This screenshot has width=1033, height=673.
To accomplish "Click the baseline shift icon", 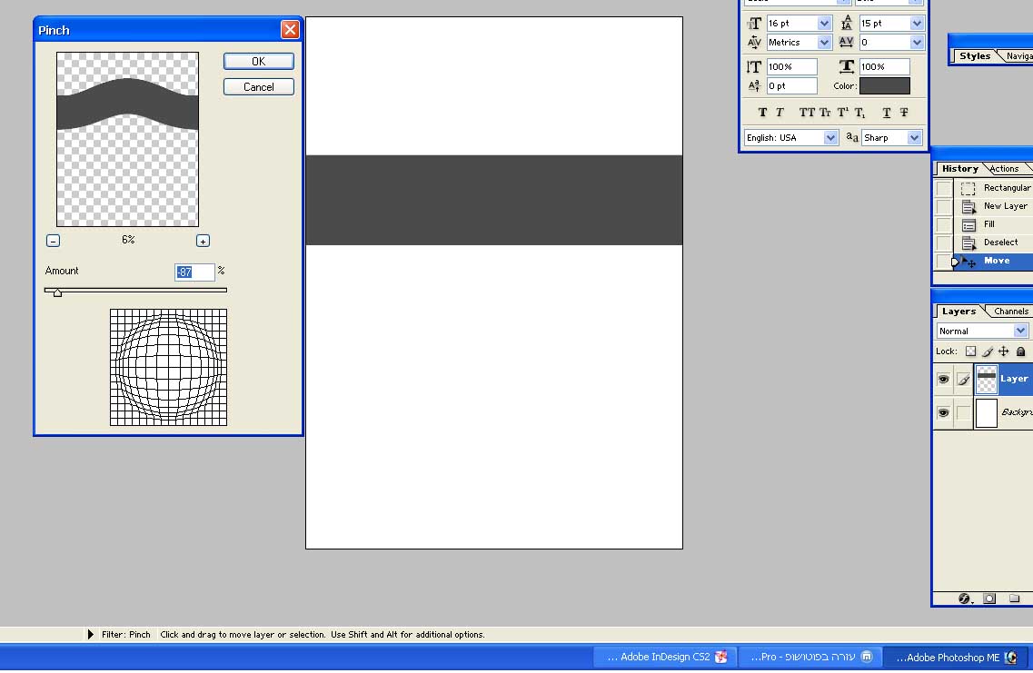I will coord(754,85).
